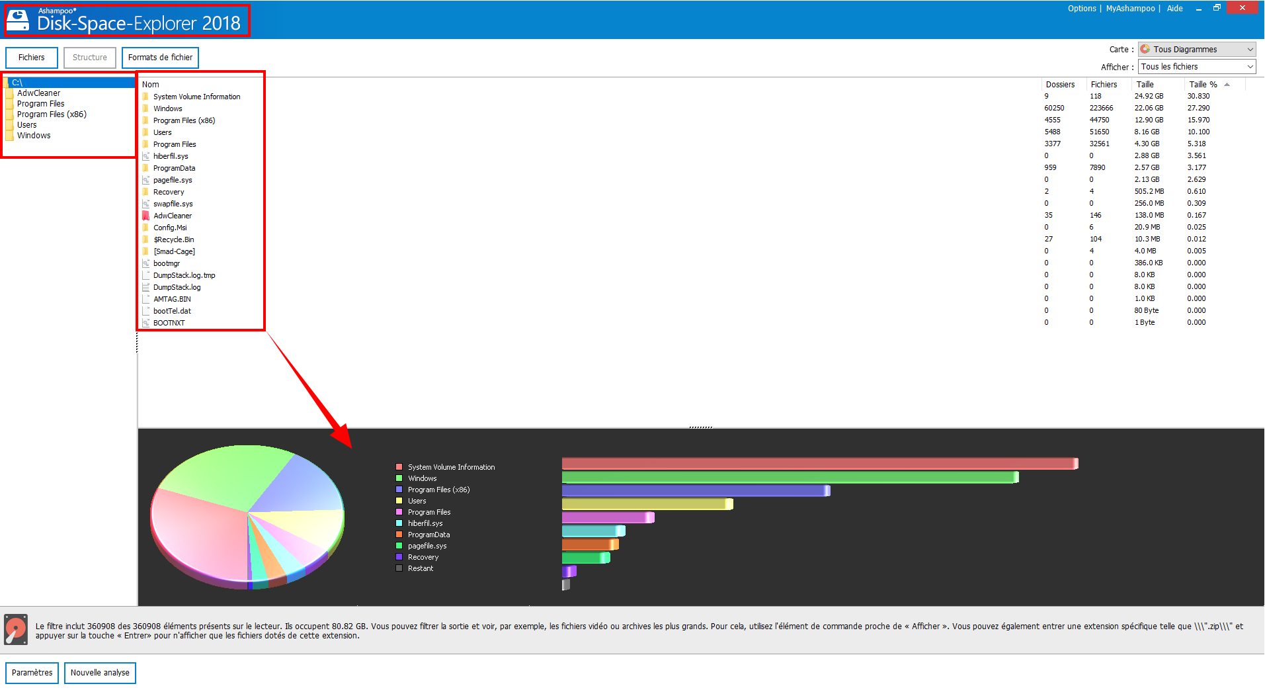
Task: Click the DumpStack.log file icon
Action: coord(145,287)
